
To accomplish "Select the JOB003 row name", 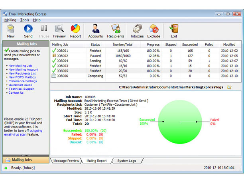I will (63, 66).
